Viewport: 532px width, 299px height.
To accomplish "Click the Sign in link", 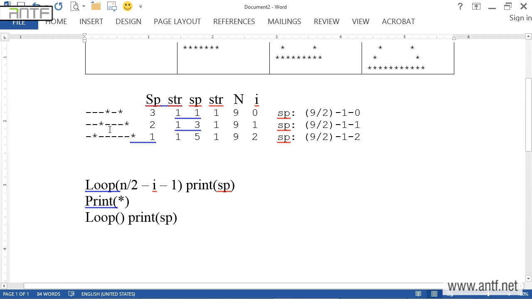I will tap(520, 18).
